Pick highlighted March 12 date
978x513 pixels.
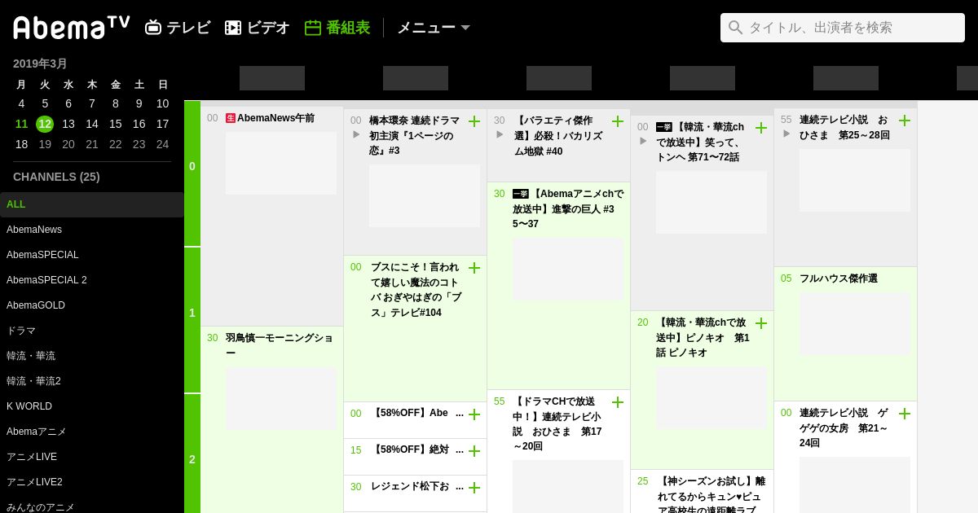click(45, 124)
